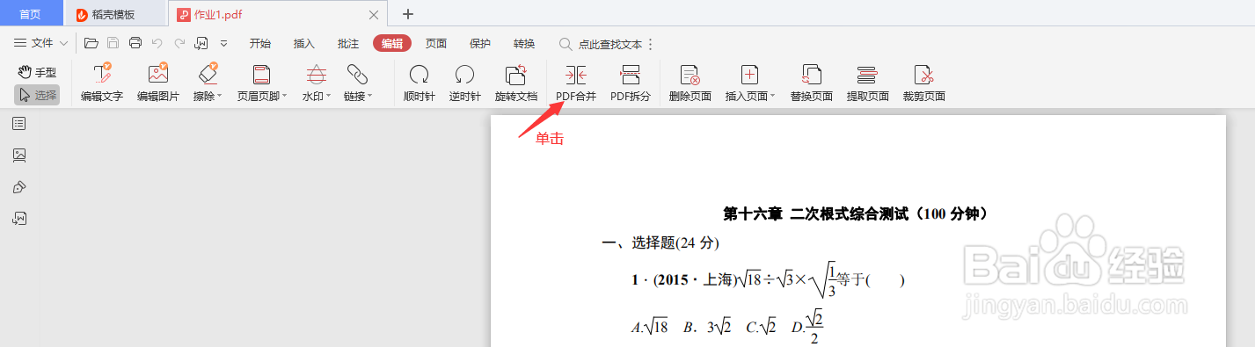Open the 转换 ribbon tab
Image resolution: width=1255 pixels, height=347 pixels.
coord(524,44)
